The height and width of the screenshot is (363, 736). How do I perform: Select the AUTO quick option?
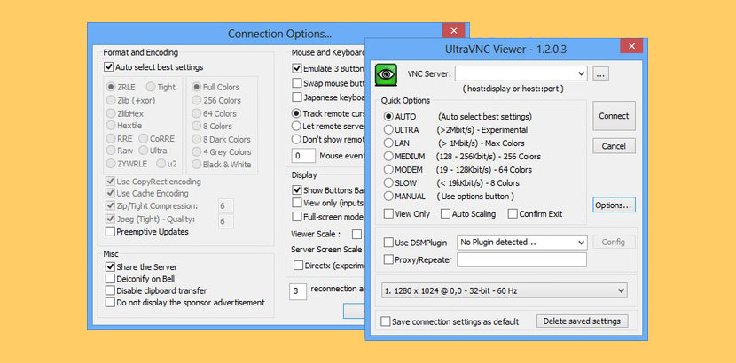388,117
